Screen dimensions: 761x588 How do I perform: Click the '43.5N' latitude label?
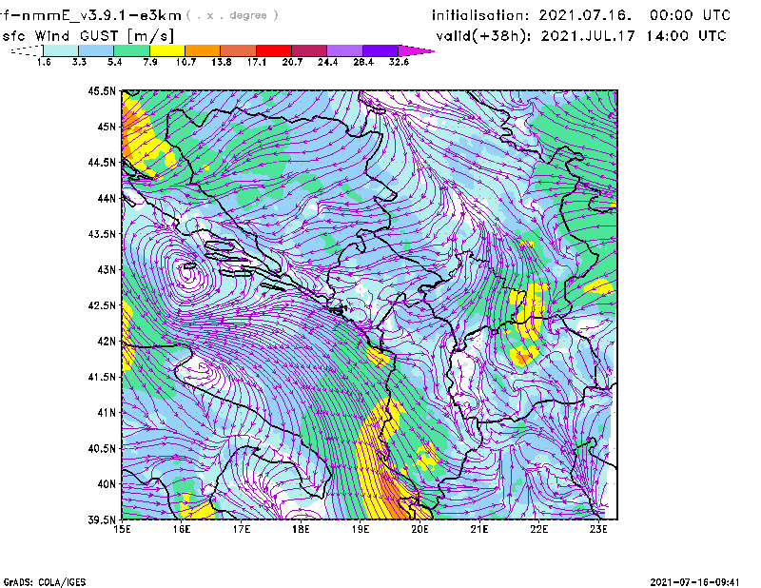(x=102, y=233)
